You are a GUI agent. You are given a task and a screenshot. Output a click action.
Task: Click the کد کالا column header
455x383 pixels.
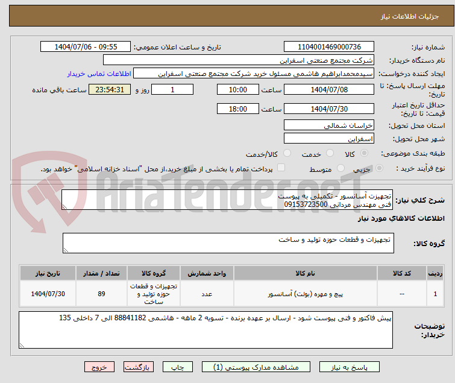(401, 273)
